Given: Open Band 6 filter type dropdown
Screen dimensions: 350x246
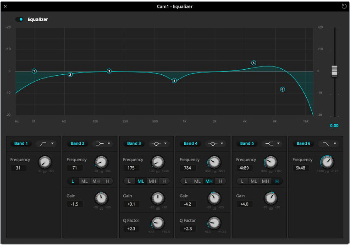Looking at the screenshot, I should pyautogui.click(x=328, y=143).
